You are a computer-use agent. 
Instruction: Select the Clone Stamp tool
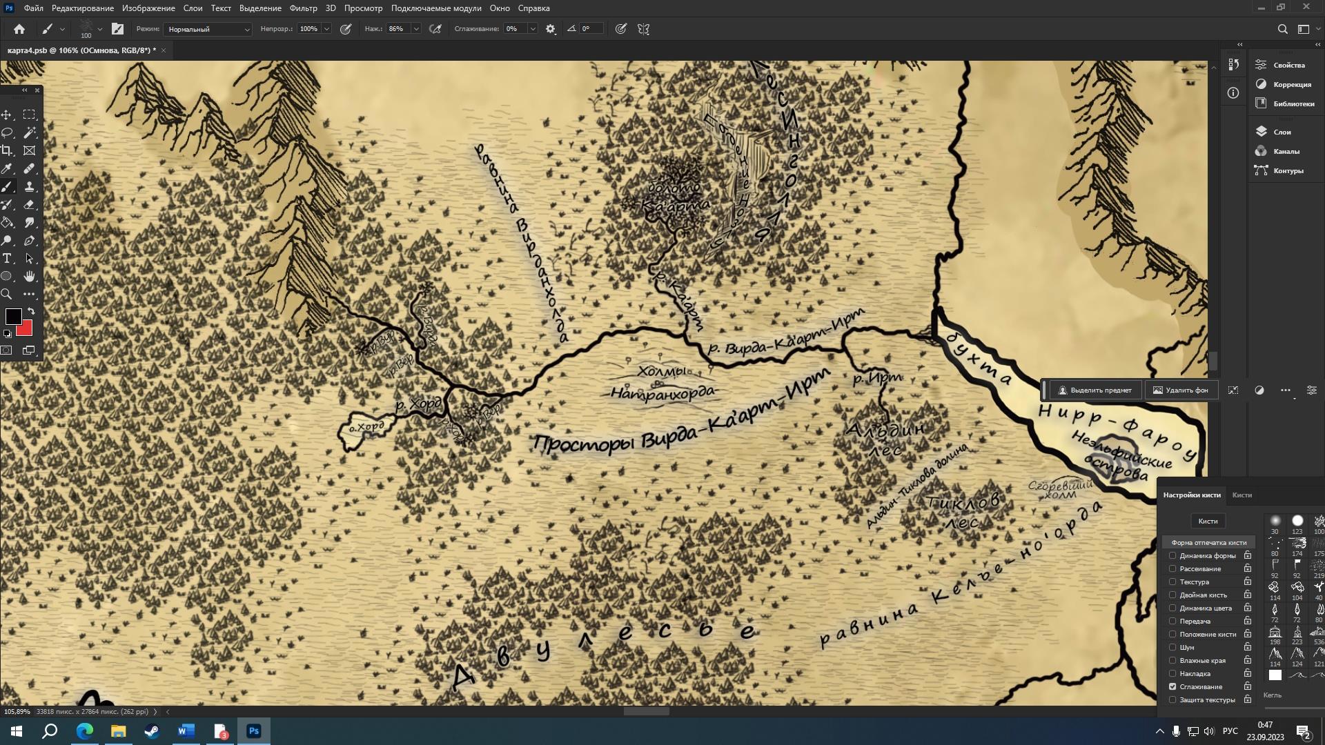point(29,187)
